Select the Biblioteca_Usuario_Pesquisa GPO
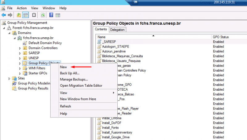The height and width of the screenshot is (140, 247). point(121,61)
